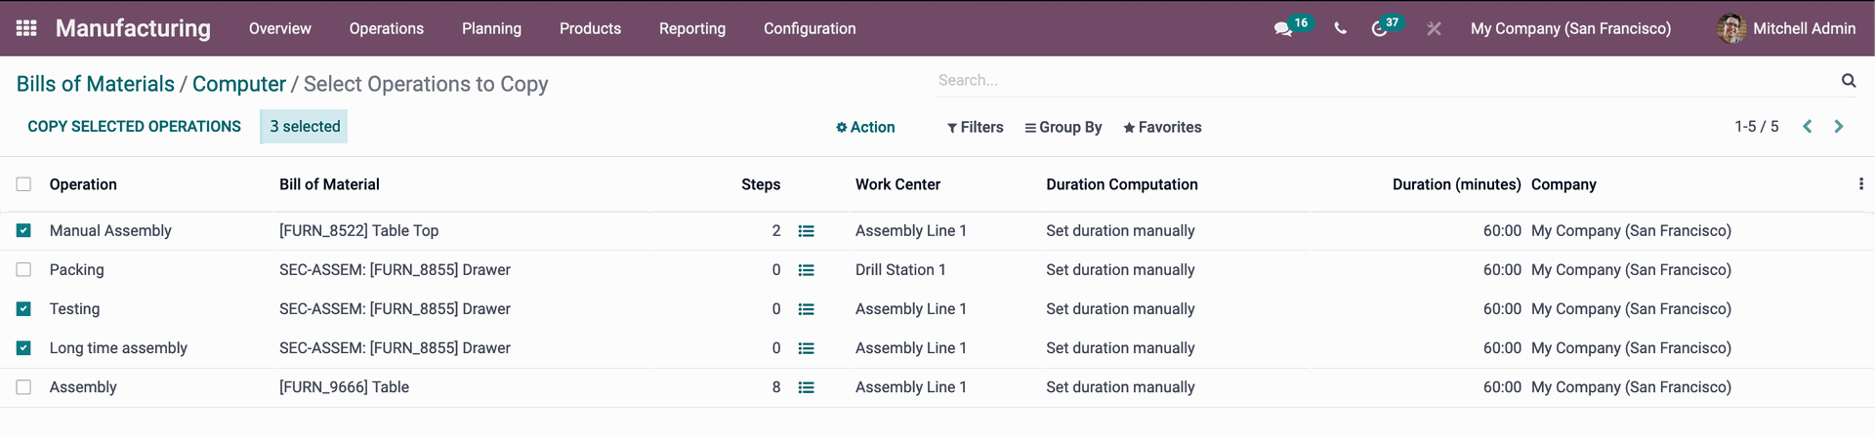Click the phone call icon

pos(1340,28)
